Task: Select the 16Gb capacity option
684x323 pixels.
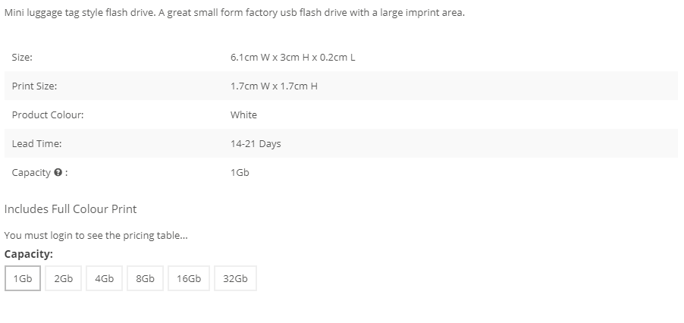Action: 189,278
